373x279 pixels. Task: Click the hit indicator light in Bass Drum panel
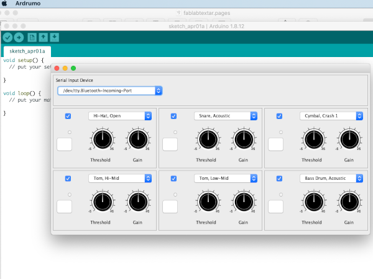click(281, 195)
